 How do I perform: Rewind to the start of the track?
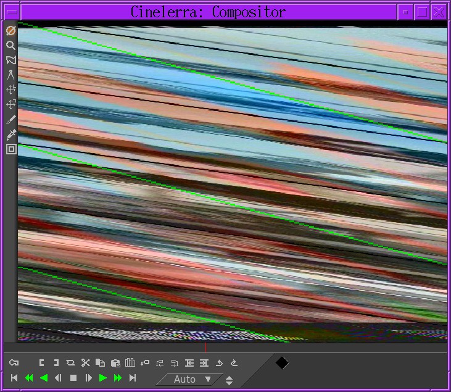tap(14, 378)
